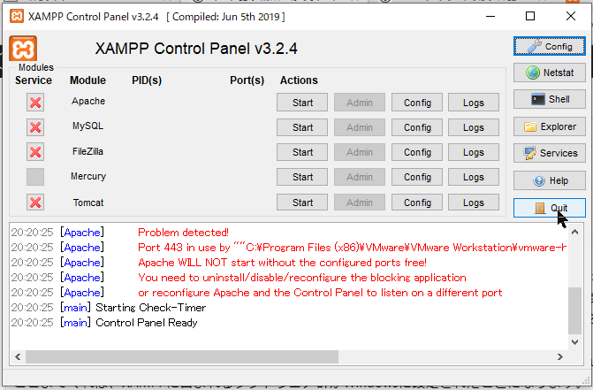
Task: Click the FileZilla module name label
Action: coord(87,152)
